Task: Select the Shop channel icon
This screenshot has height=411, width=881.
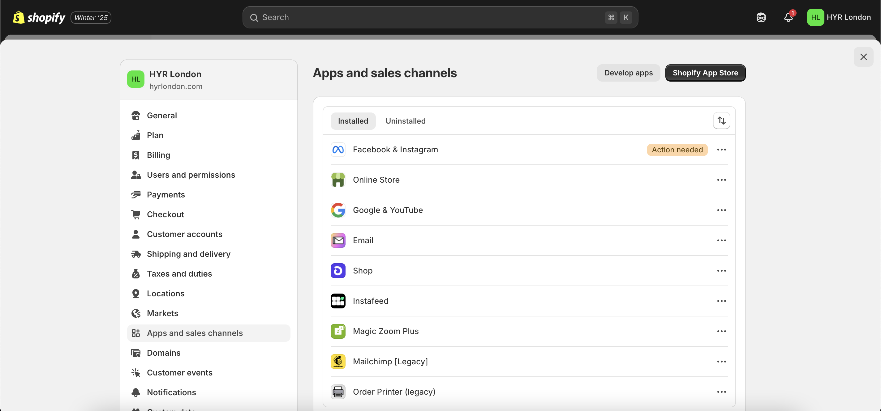Action: (x=338, y=270)
